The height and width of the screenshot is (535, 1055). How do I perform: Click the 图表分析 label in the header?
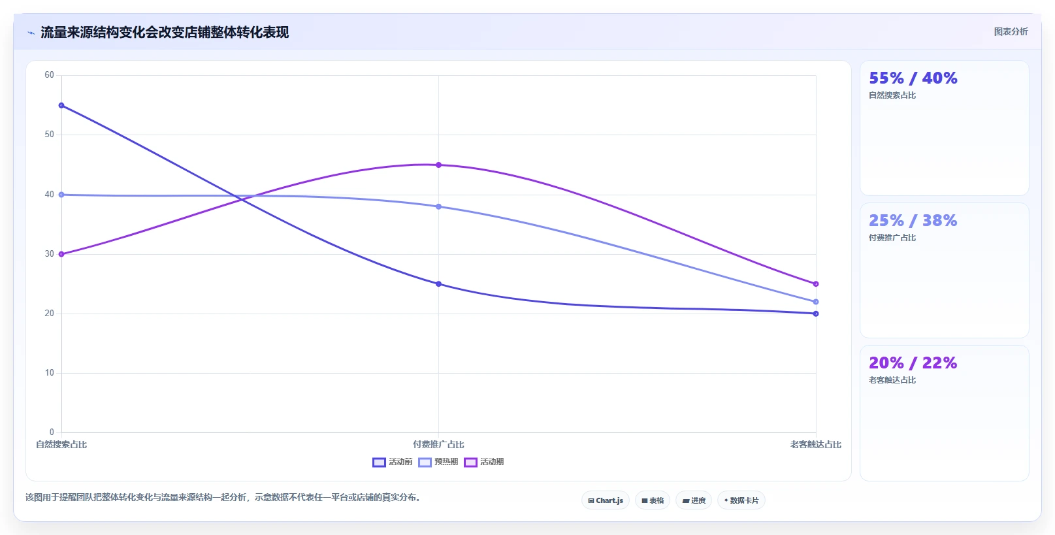click(1011, 31)
